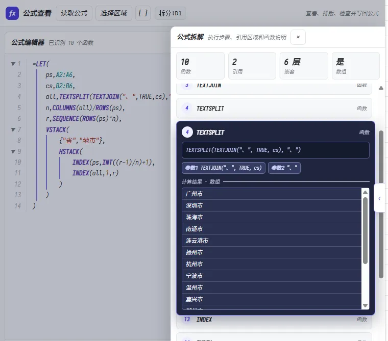Select 珠海市 in the result list

[x=272, y=217]
